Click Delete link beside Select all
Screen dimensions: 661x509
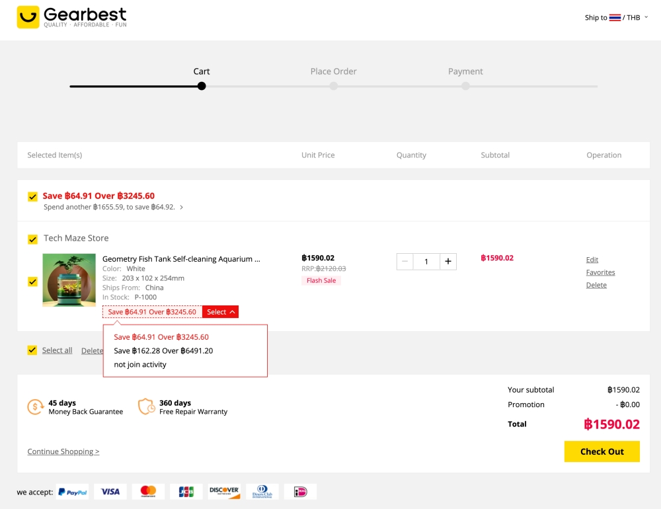click(92, 350)
